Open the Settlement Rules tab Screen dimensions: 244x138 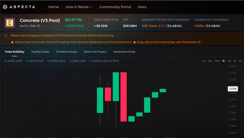[x=124, y=52]
